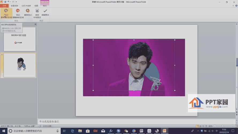Click the spell check icon in status bar
The height and width of the screenshot is (134, 238).
click(x=40, y=126)
